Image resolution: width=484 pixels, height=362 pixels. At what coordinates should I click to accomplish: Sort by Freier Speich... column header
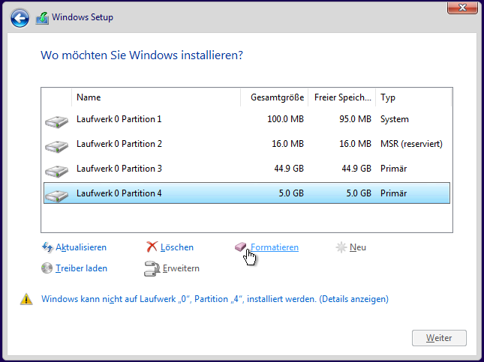pyautogui.click(x=342, y=97)
